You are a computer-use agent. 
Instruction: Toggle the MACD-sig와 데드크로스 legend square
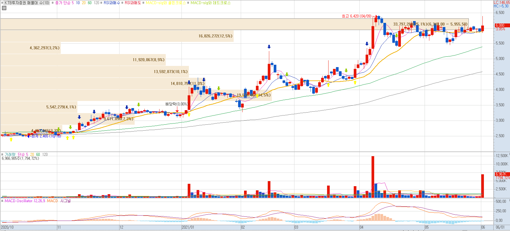188,3
